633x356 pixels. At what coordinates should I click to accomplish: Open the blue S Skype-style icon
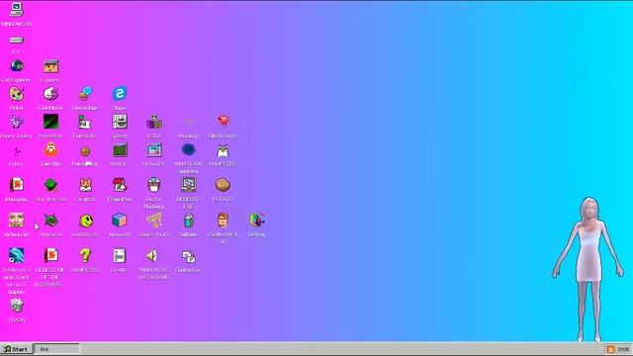tap(120, 94)
